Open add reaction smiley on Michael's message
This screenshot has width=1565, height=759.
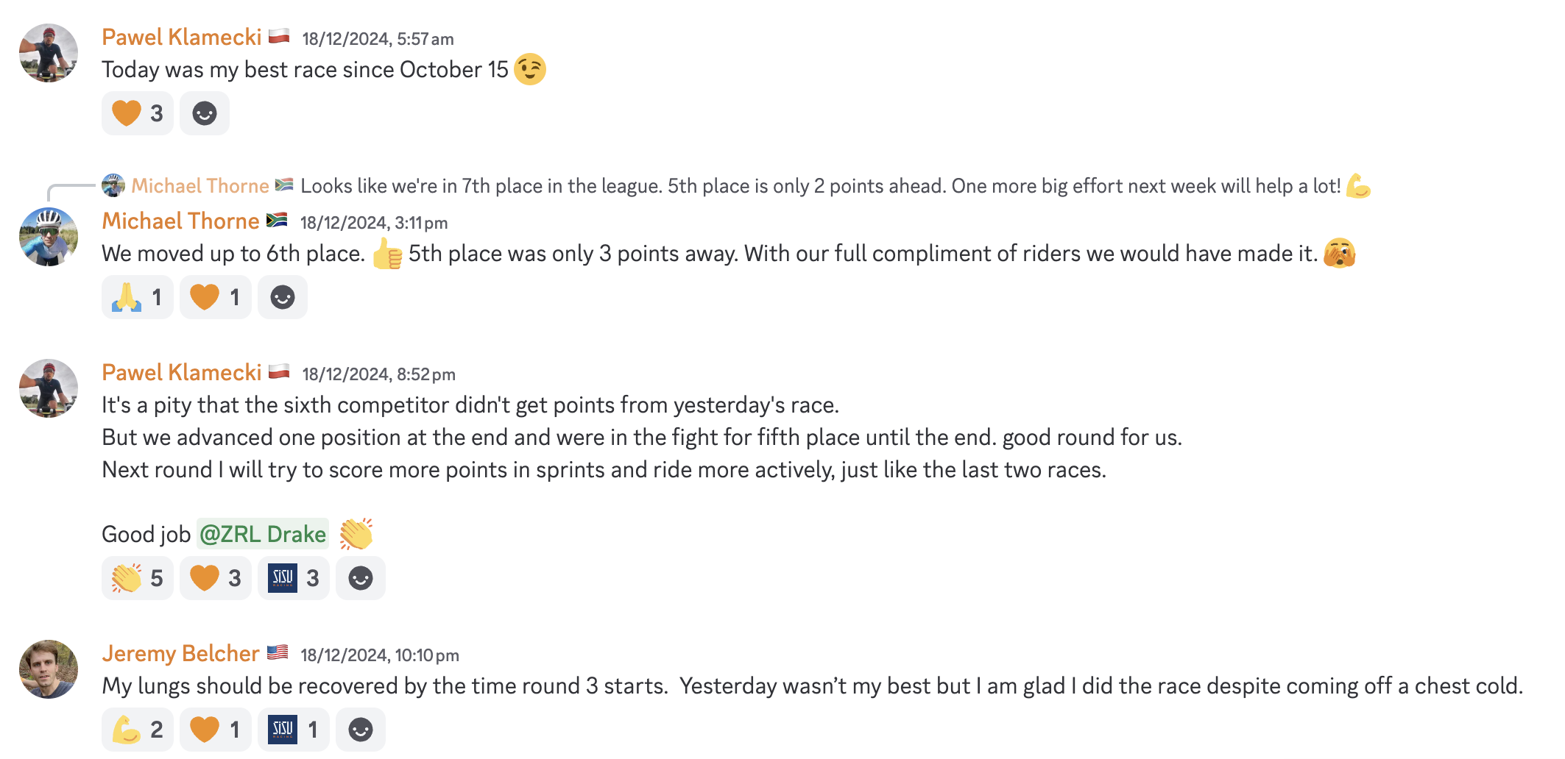pos(283,297)
